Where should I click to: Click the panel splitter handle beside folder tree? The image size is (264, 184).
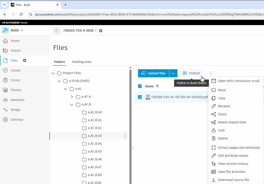133,148
